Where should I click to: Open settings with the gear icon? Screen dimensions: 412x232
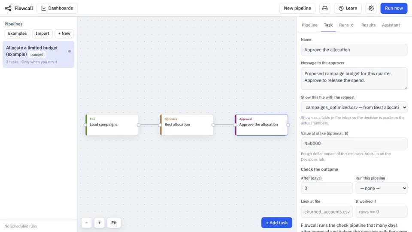(371, 9)
